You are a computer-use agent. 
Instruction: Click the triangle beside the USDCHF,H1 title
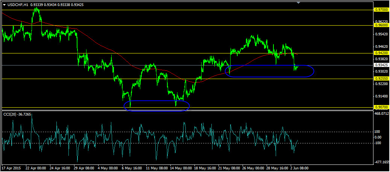tap(4, 4)
